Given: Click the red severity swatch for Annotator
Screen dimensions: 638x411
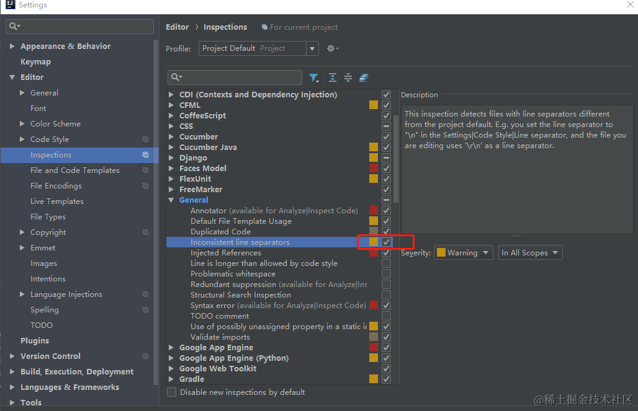Looking at the screenshot, I should 374,211.
